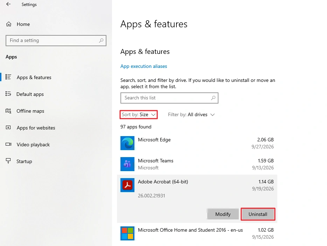Click the 9/27/2026 install date
The width and height of the screenshot is (327, 246).
tap(263, 147)
